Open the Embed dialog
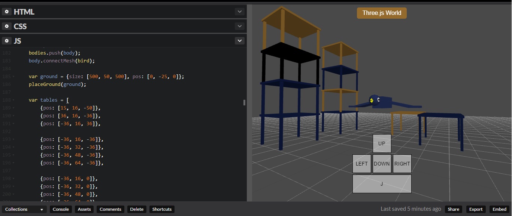Image resolution: width=512 pixels, height=216 pixels. [x=499, y=209]
